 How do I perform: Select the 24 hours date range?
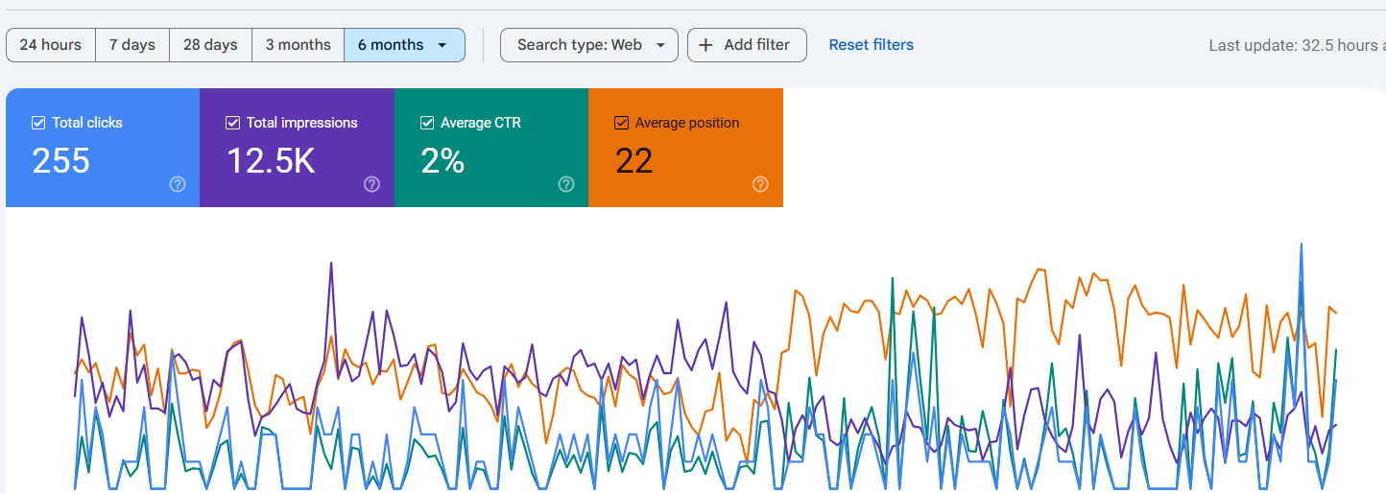click(50, 45)
